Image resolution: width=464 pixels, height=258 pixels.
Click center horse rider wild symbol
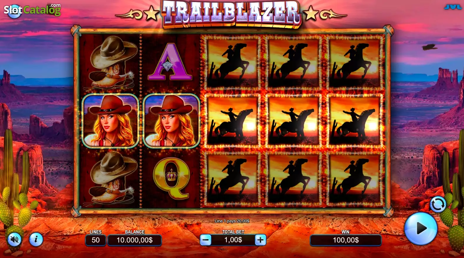(x=293, y=121)
